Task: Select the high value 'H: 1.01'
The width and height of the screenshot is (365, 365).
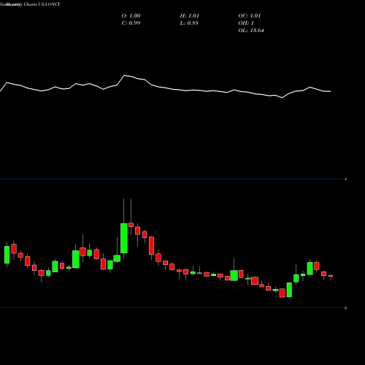Action: coord(189,16)
